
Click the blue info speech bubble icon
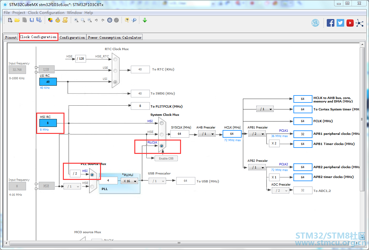(x=134, y=20)
